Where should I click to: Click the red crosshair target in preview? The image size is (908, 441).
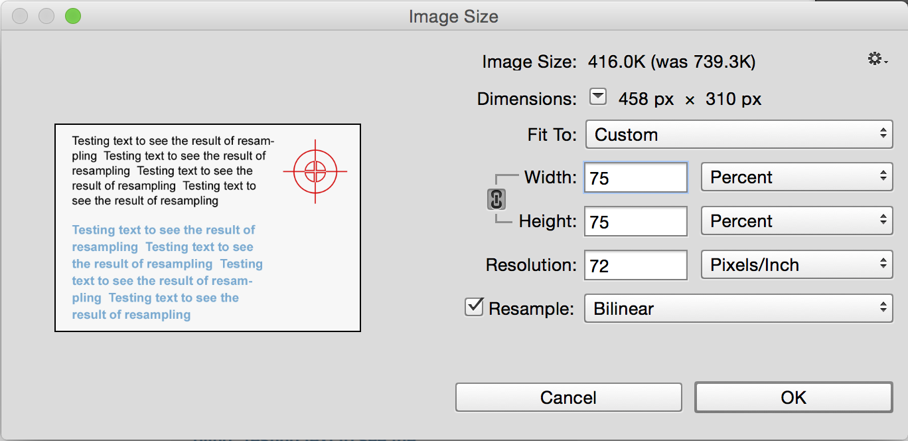point(315,171)
